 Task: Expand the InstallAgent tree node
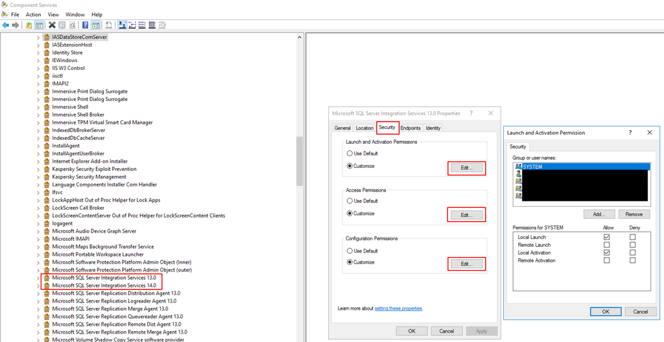click(38, 146)
